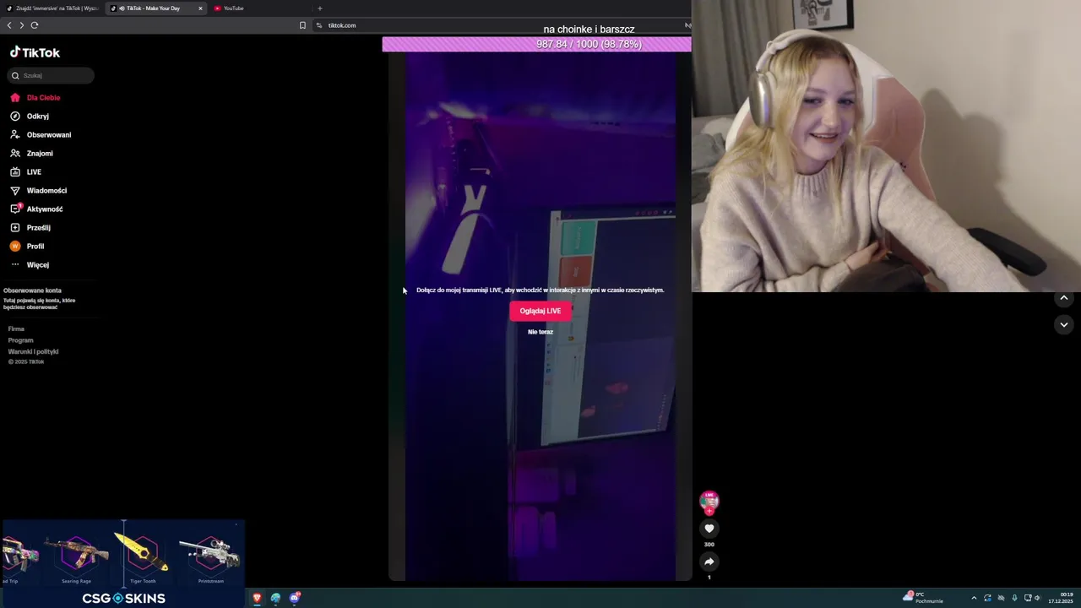This screenshot has height=608, width=1081.
Task: Click the donation goal progress bar
Action: [536, 44]
